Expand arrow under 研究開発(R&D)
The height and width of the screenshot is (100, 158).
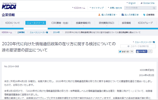(107, 26)
